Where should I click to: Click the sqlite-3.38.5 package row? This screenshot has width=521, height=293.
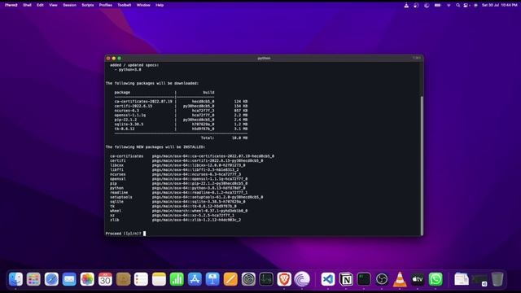[181, 125]
